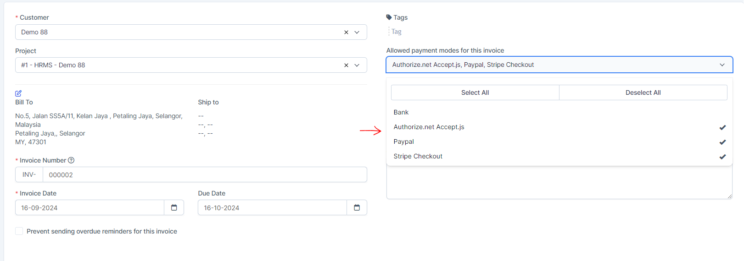Open the Invoice Date calendar picker icon
744x261 pixels.
pyautogui.click(x=174, y=207)
